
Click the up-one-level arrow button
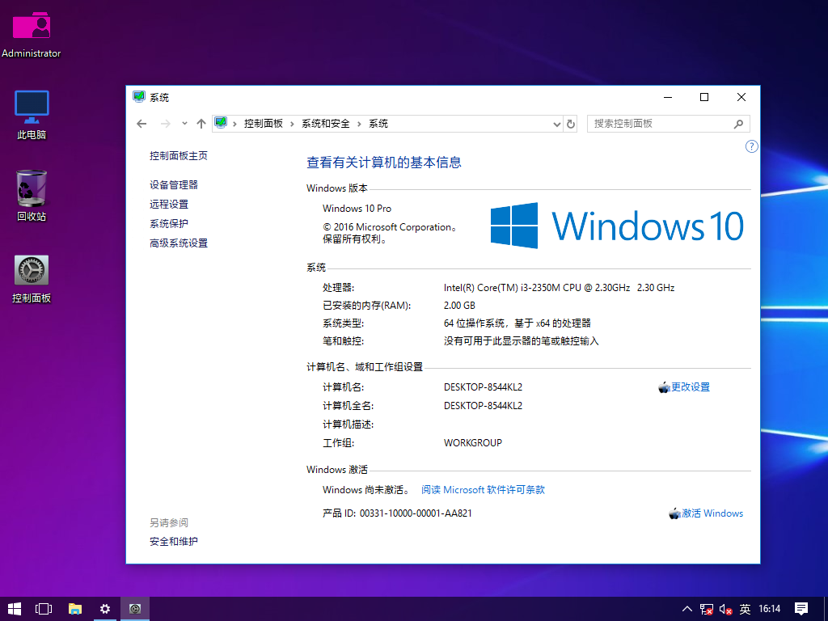(201, 124)
